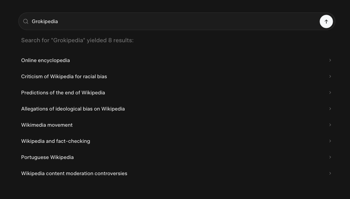
Task: Open the Online encyclopedia result
Action: 45,60
